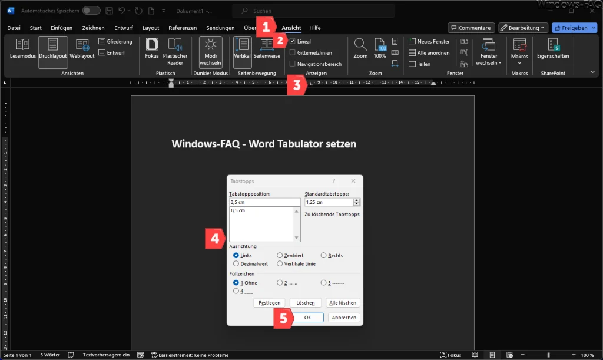The height and width of the screenshot is (360, 603).
Task: Open Neues Fenster
Action: [x=429, y=41]
